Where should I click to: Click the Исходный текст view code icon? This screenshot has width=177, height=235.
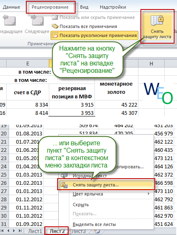(x=64, y=175)
